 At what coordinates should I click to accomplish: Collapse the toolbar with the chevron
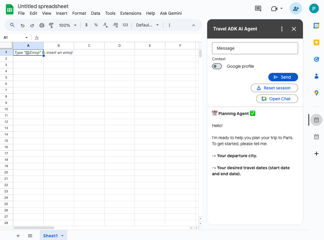pyautogui.click(x=194, y=25)
